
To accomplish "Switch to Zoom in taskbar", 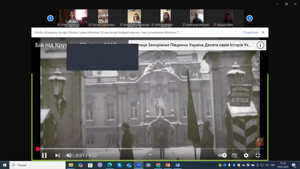I will pos(139,165).
